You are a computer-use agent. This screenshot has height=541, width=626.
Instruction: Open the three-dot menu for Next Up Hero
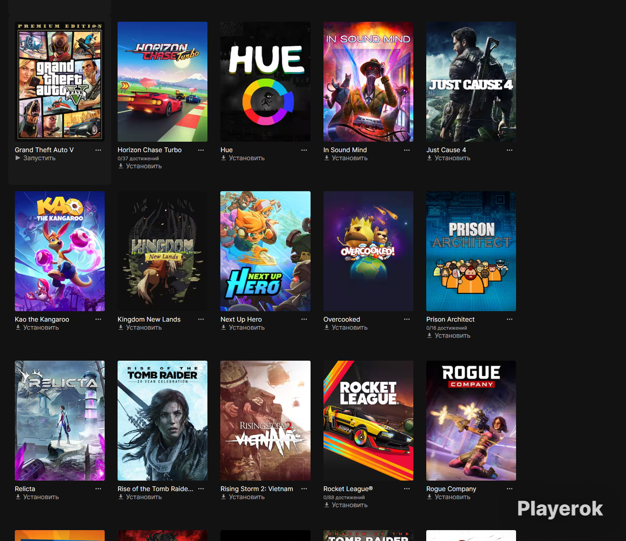pyautogui.click(x=304, y=320)
